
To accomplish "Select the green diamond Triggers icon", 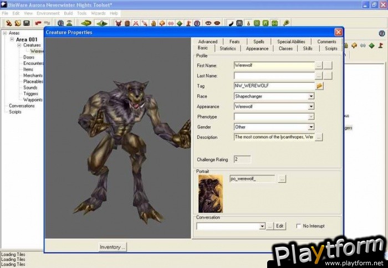I will [180, 23].
